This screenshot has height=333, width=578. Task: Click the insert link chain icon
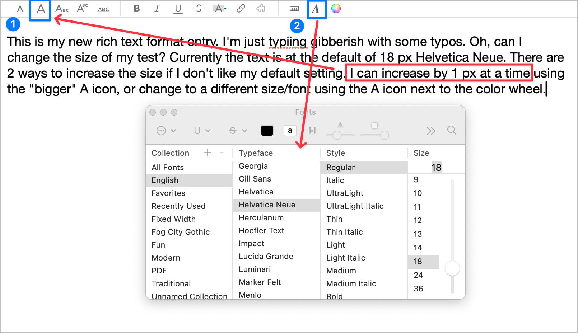coord(241,9)
